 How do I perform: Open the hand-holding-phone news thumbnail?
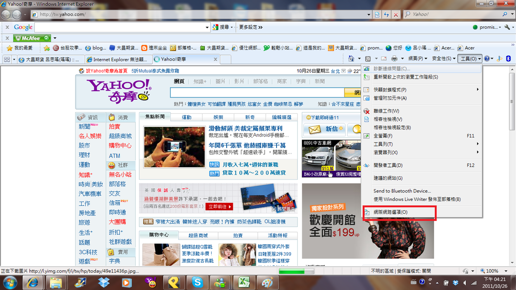tap(174, 147)
